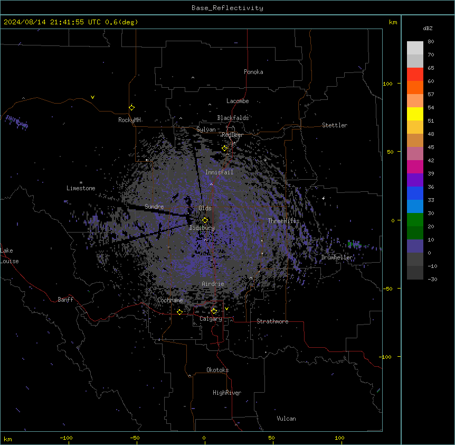Viewport: 455px width, 445px height.
Task: Click the Limestone label
Action: tap(81, 188)
